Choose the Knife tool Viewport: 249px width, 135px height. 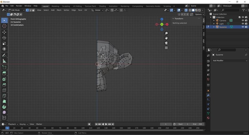pos(4,96)
